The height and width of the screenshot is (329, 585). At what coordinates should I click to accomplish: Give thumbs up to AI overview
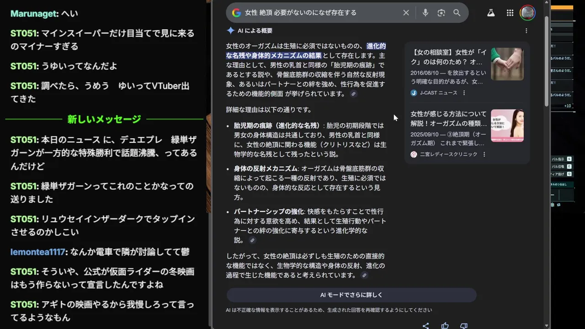click(x=445, y=326)
